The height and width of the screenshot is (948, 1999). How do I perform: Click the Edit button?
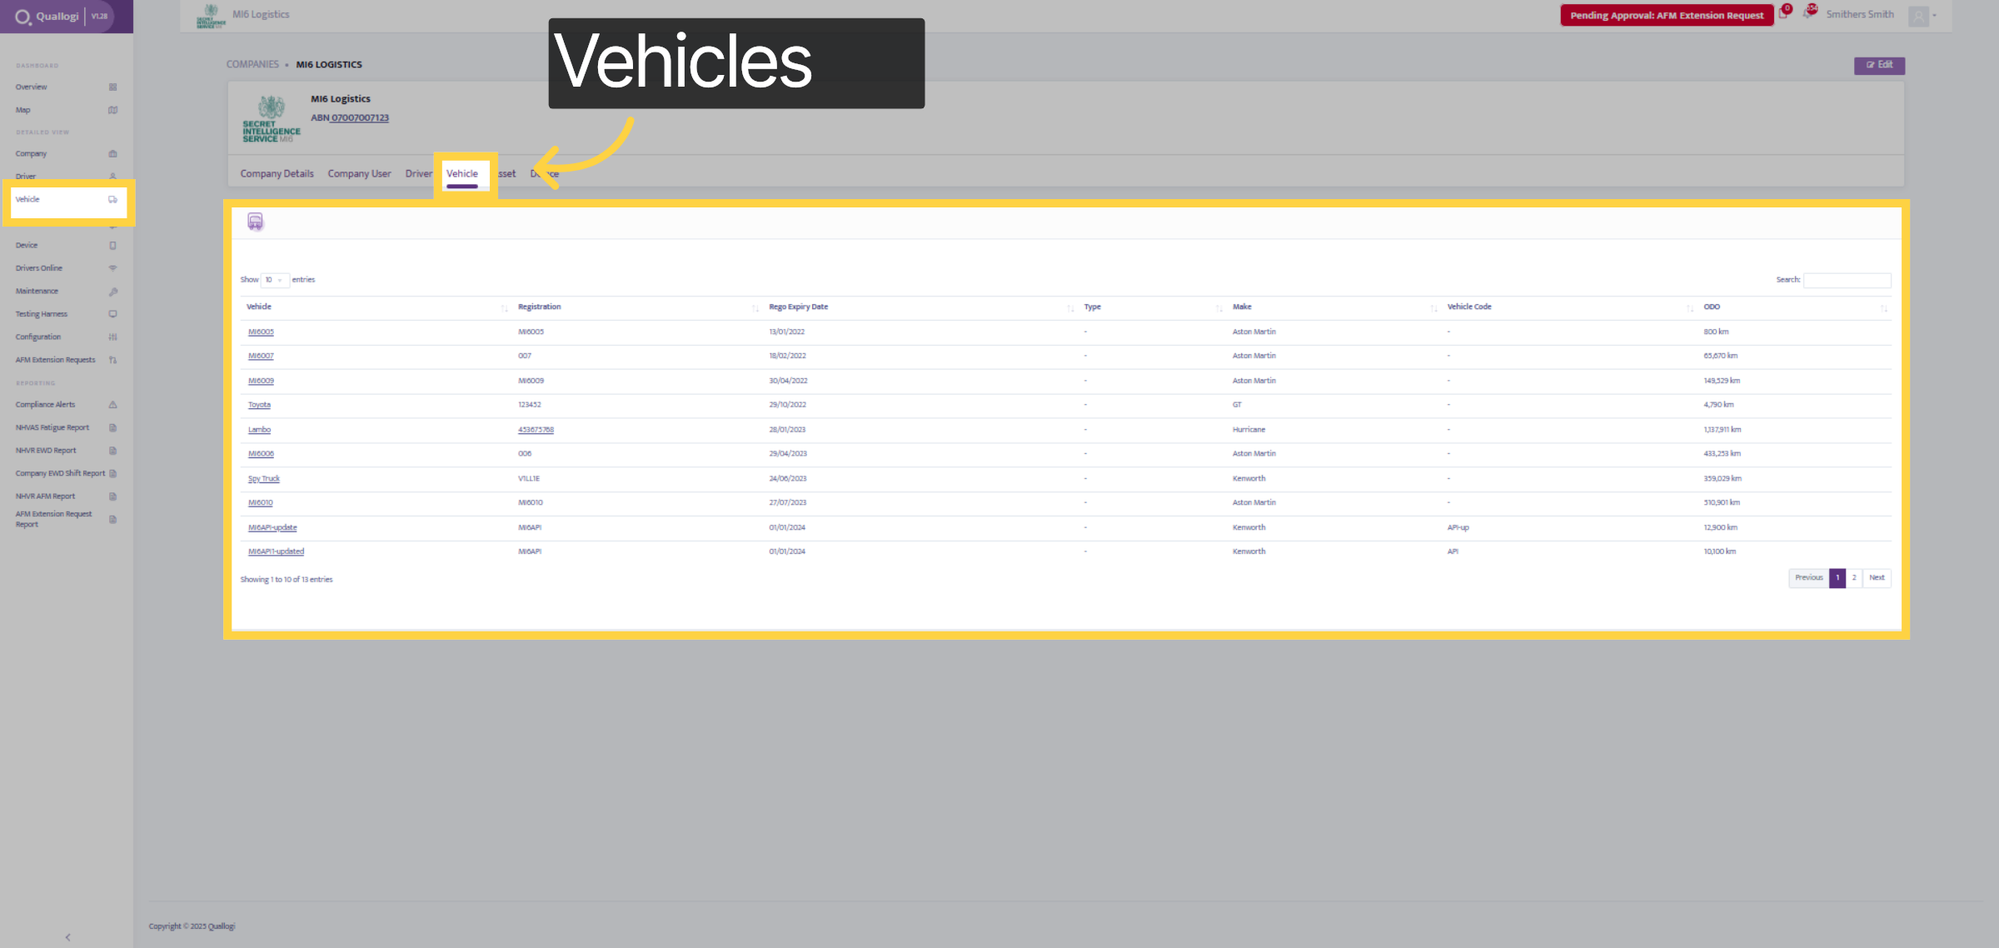[1879, 65]
